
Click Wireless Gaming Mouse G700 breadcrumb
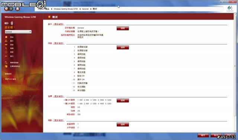click(x=65, y=9)
